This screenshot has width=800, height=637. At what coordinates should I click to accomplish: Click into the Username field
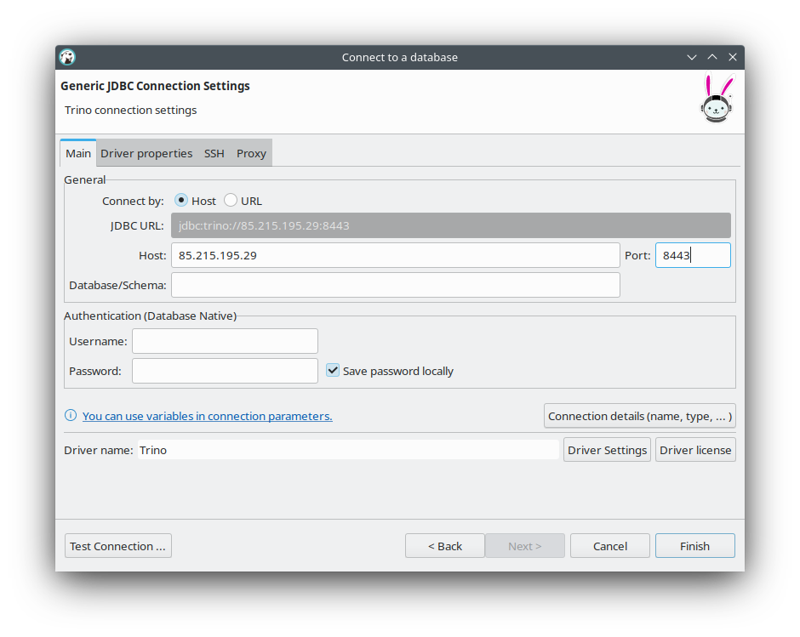pyautogui.click(x=225, y=341)
